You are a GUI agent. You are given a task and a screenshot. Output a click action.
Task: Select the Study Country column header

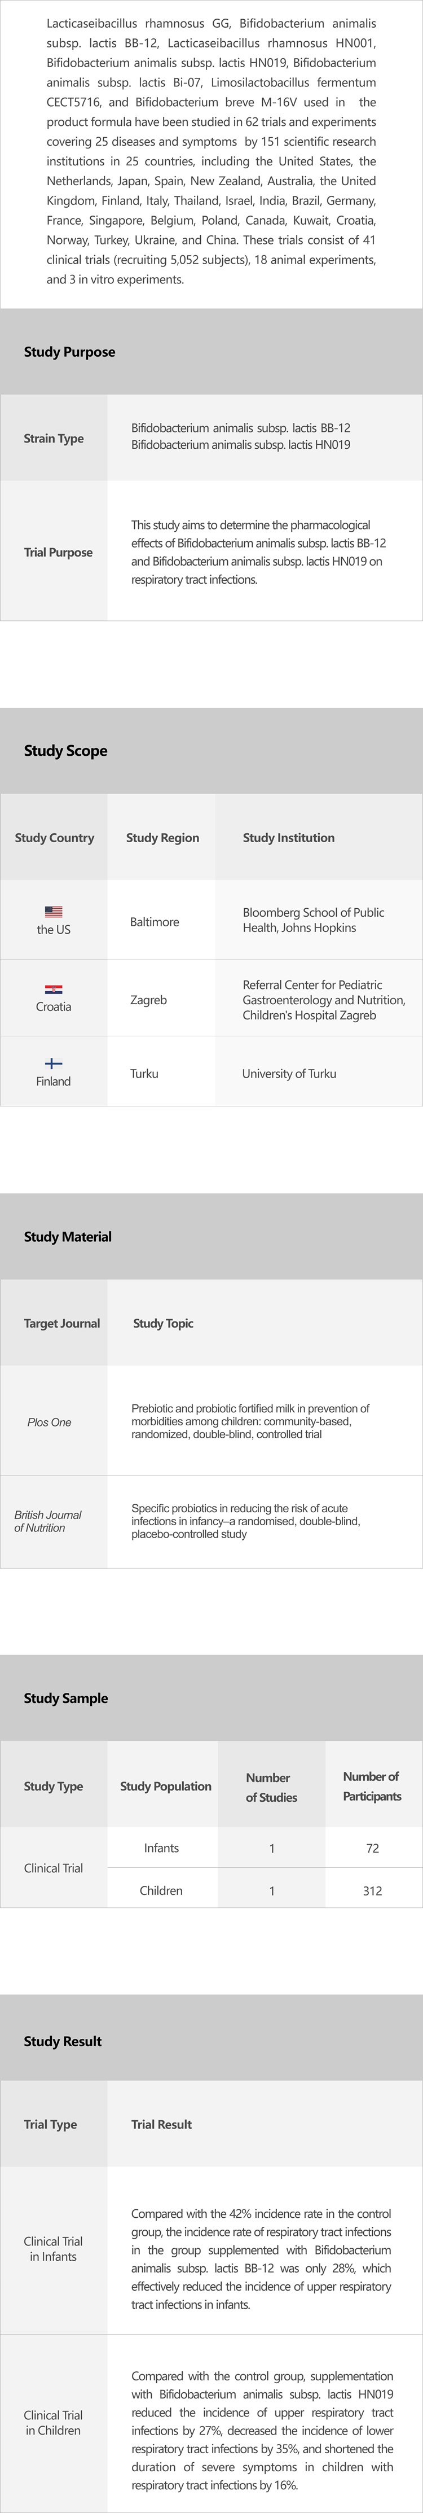55,837
